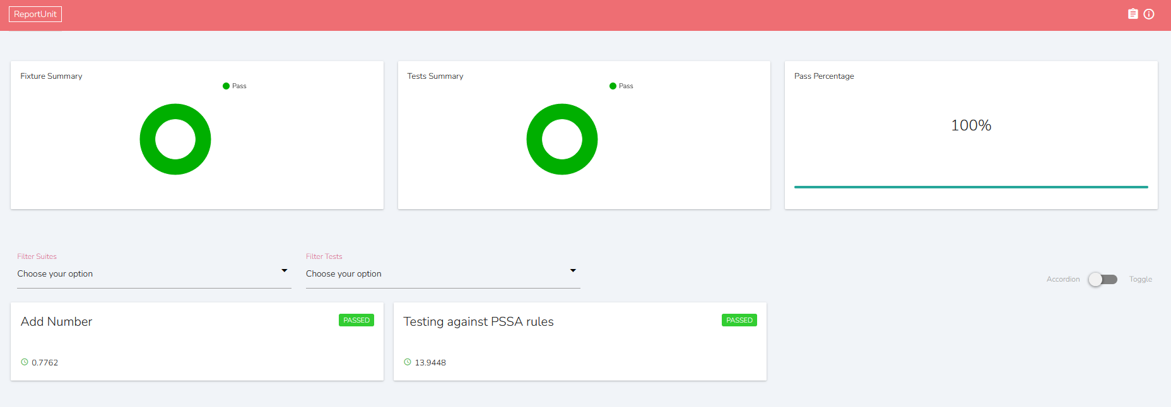The height and width of the screenshot is (407, 1171).
Task: Click the clock icon on the PSSA rules card
Action: coord(408,362)
